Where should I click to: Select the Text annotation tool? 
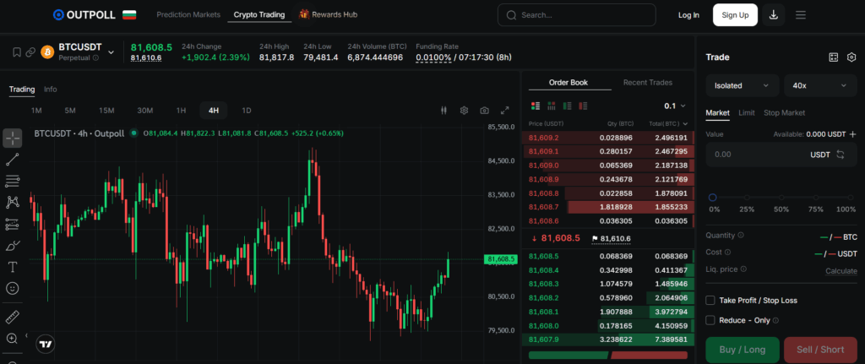pos(12,267)
